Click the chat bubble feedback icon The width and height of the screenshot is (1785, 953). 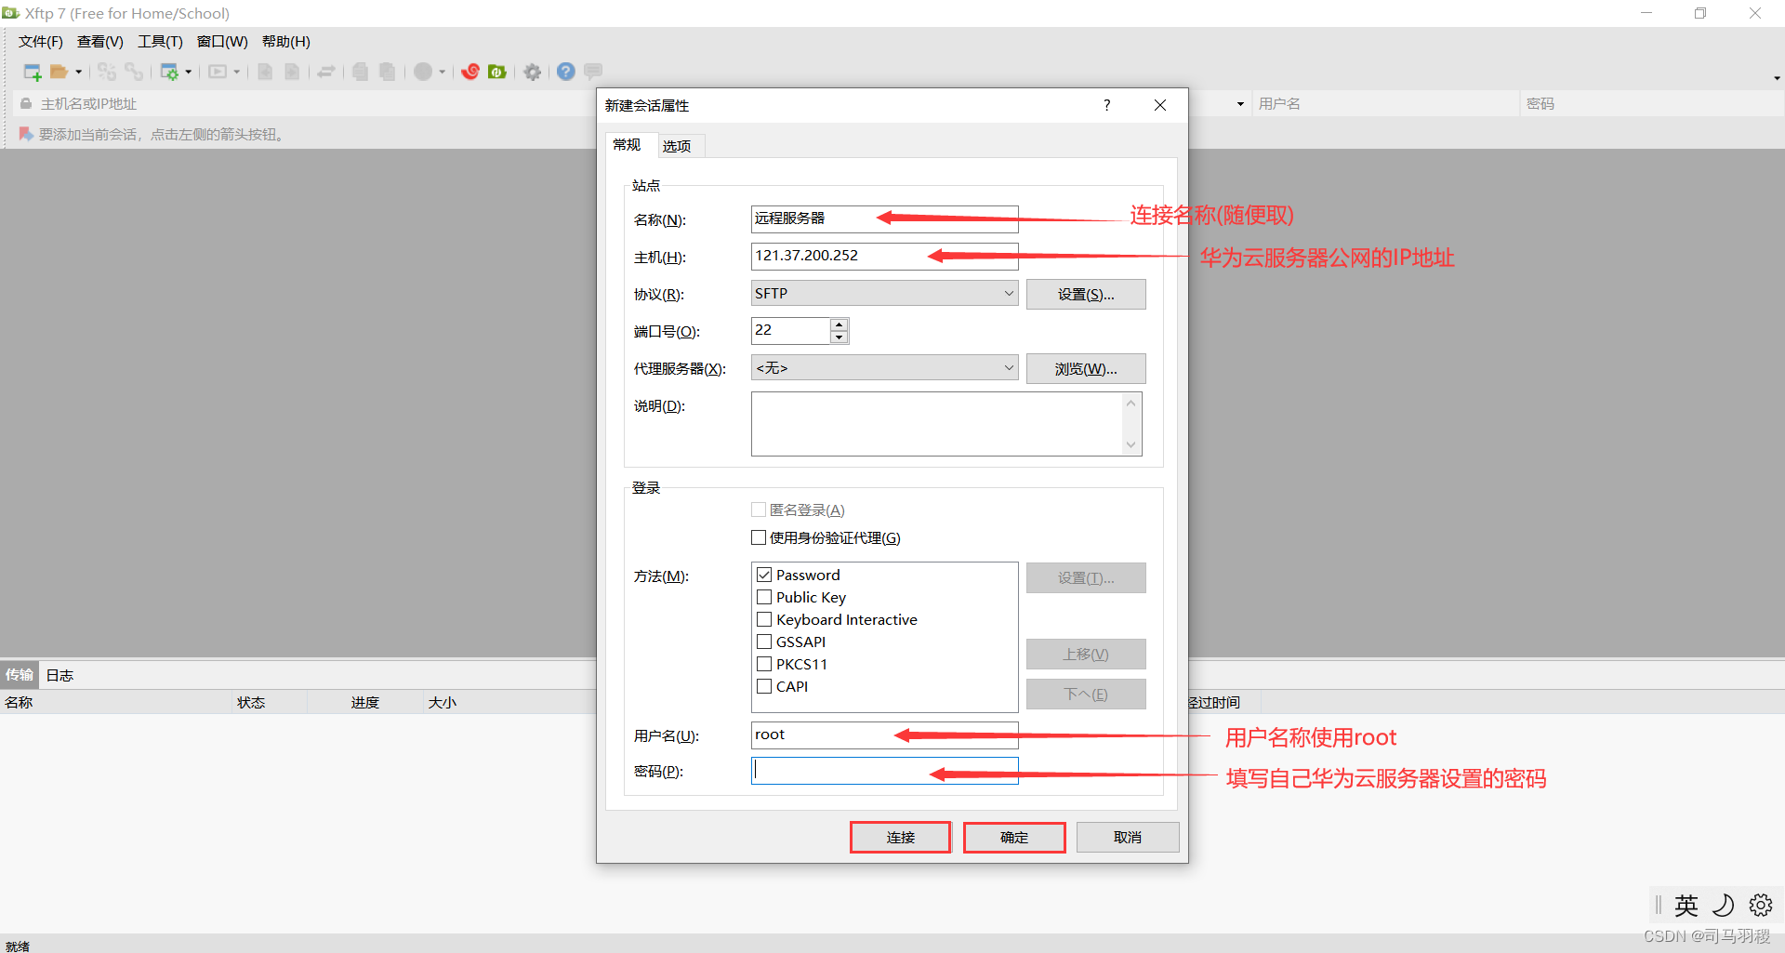(593, 72)
